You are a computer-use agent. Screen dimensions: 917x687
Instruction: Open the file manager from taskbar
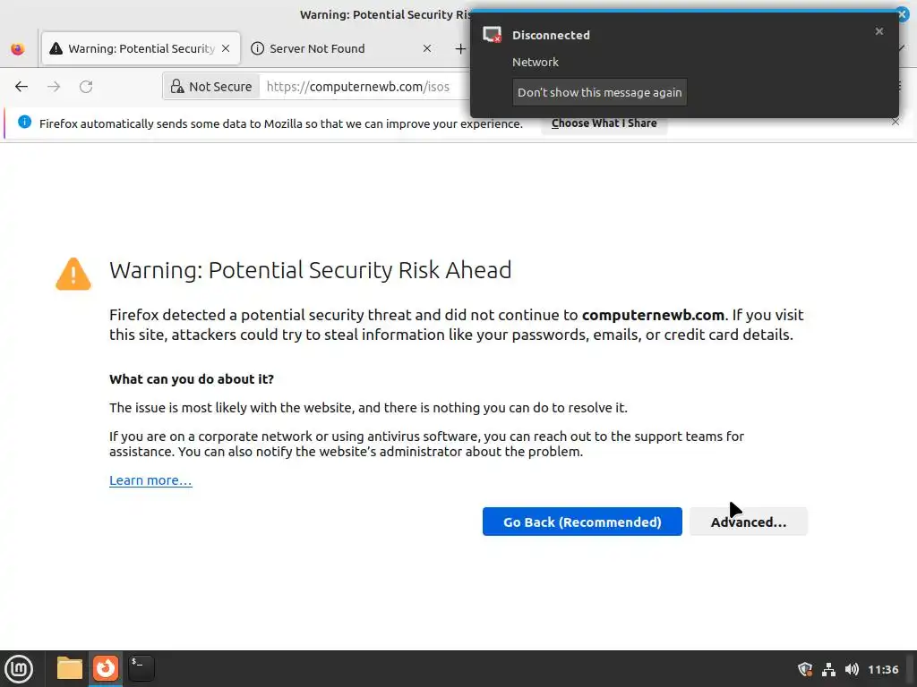pyautogui.click(x=69, y=668)
